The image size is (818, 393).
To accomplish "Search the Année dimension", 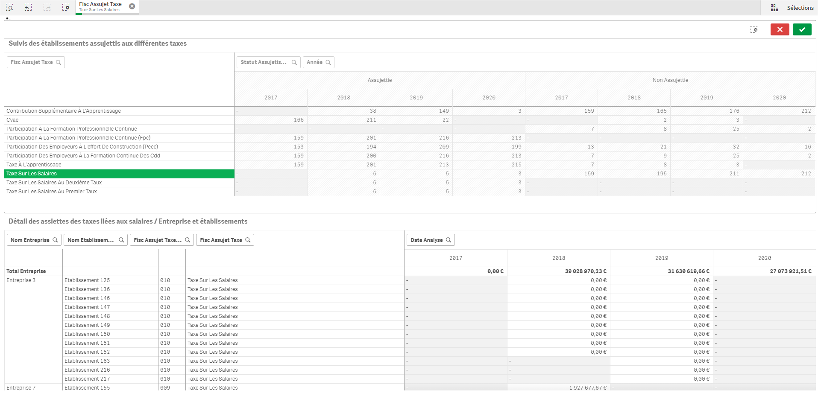I will (319, 62).
